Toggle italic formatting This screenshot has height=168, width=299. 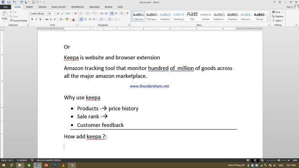tap(36, 19)
